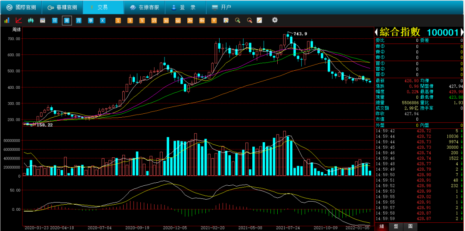Zoom in on the chart
The image size is (465, 231).
coord(238,21)
